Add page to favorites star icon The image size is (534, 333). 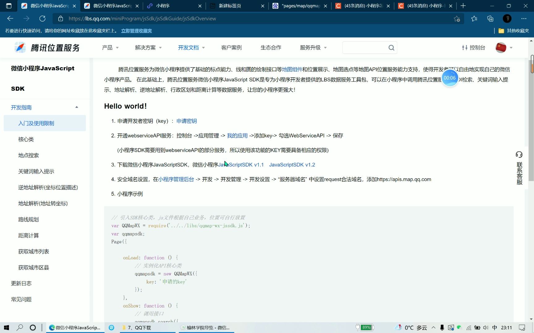(457, 19)
